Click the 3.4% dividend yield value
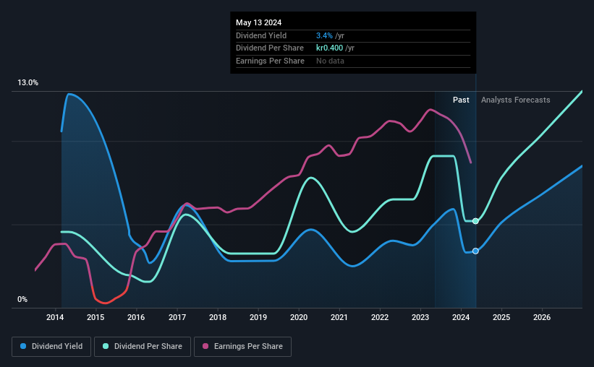Image resolution: width=594 pixels, height=367 pixels. pos(324,35)
